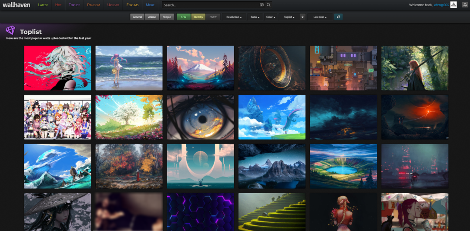Viewport: 470px width, 231px height.
Task: Click the purple Toplist diamond icon
Action: (10, 30)
